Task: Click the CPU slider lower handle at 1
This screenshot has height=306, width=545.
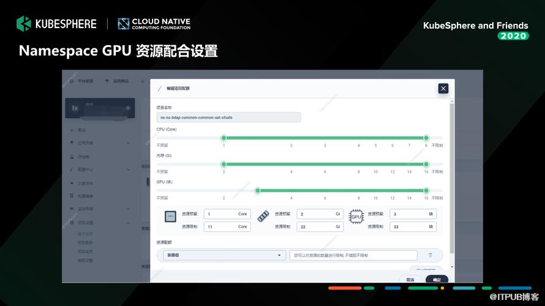Action: click(224, 138)
